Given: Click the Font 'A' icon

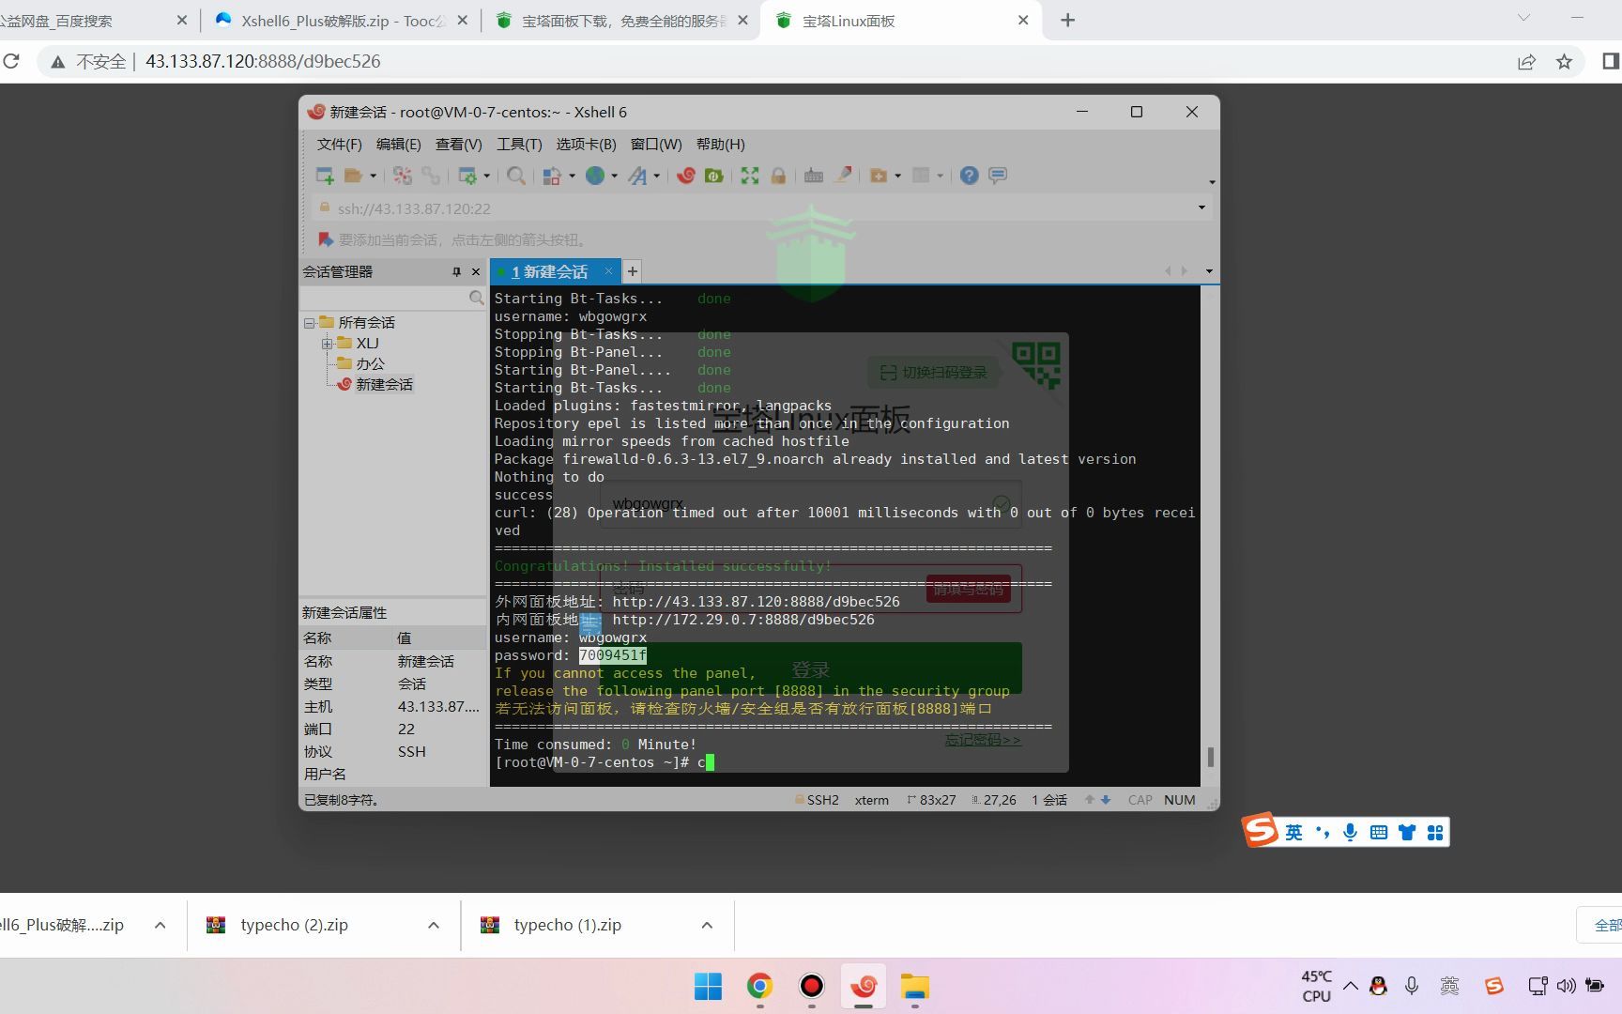Looking at the screenshot, I should click(x=637, y=176).
